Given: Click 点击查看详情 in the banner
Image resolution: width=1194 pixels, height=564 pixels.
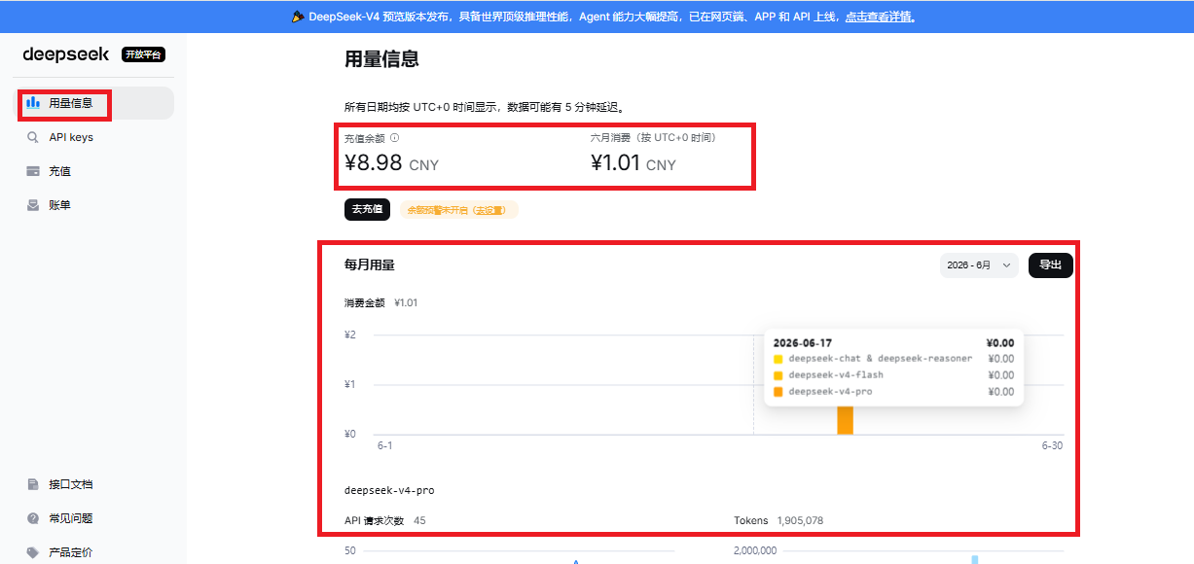Looking at the screenshot, I should (880, 17).
